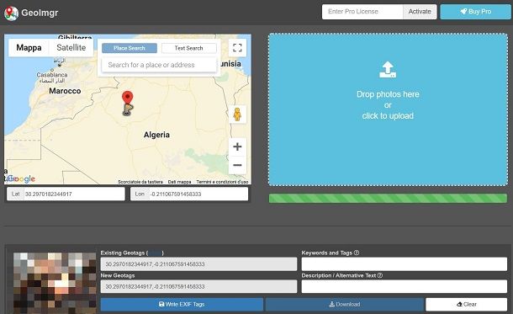This screenshot has width=513, height=314.
Task: Zoom in on the map
Action: tap(237, 146)
